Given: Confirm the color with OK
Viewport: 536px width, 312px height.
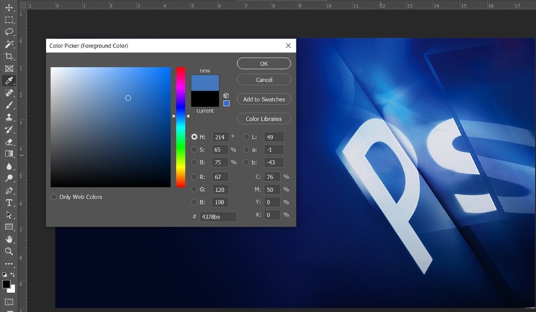Looking at the screenshot, I should click(264, 63).
